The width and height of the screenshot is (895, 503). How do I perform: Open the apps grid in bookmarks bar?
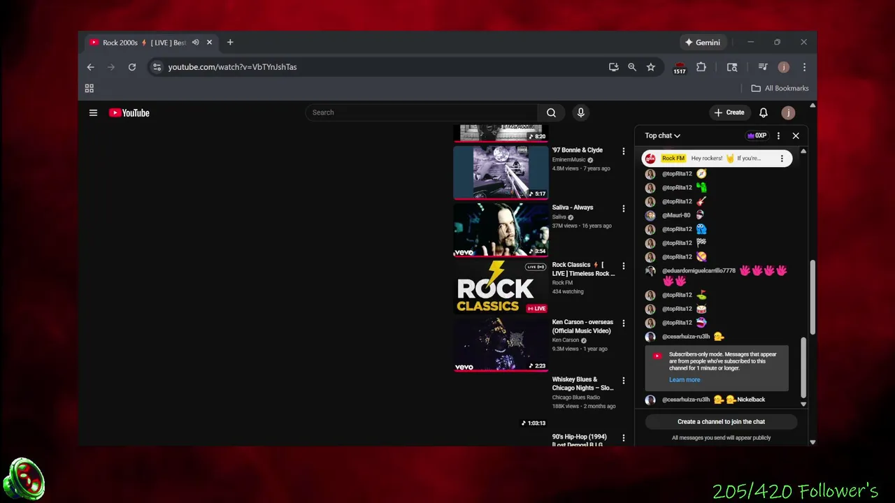pos(89,88)
